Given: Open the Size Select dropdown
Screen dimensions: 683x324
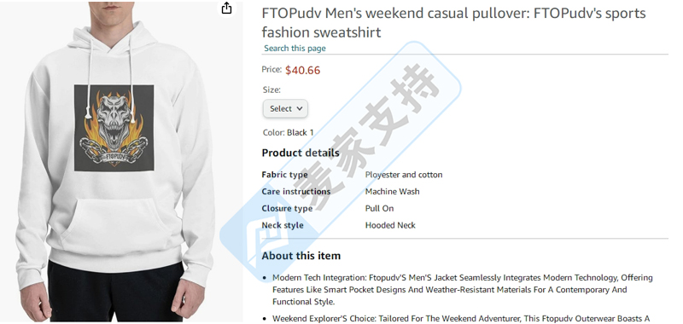Looking at the screenshot, I should (x=285, y=109).
